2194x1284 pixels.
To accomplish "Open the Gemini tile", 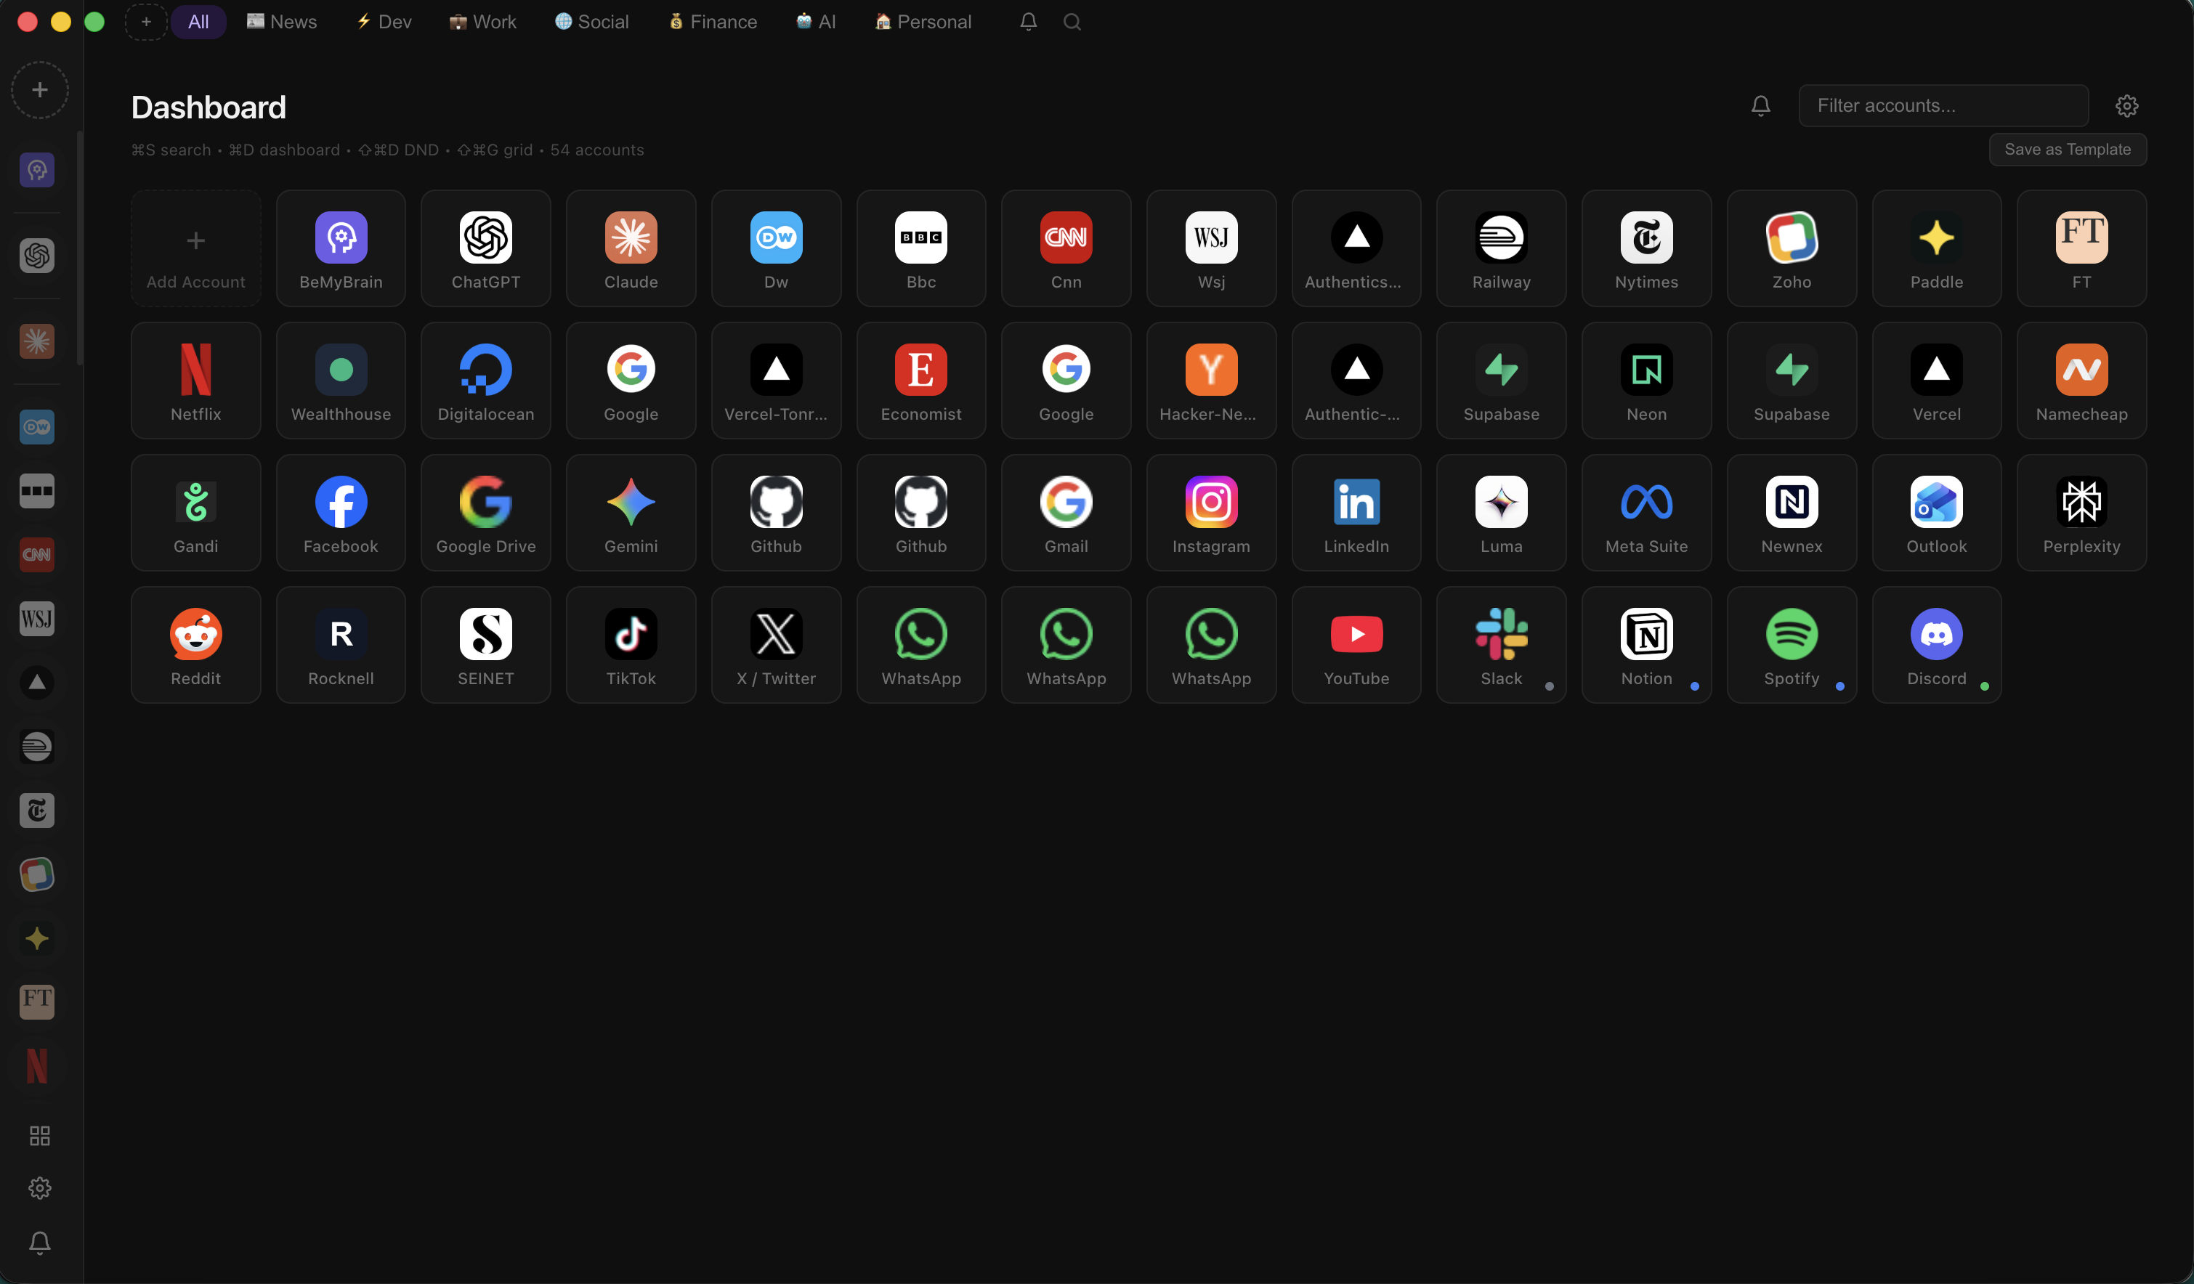I will coord(631,513).
